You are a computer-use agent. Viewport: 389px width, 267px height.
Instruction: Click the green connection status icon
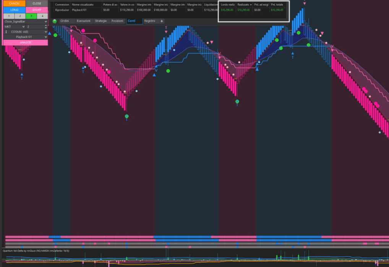[55, 21]
